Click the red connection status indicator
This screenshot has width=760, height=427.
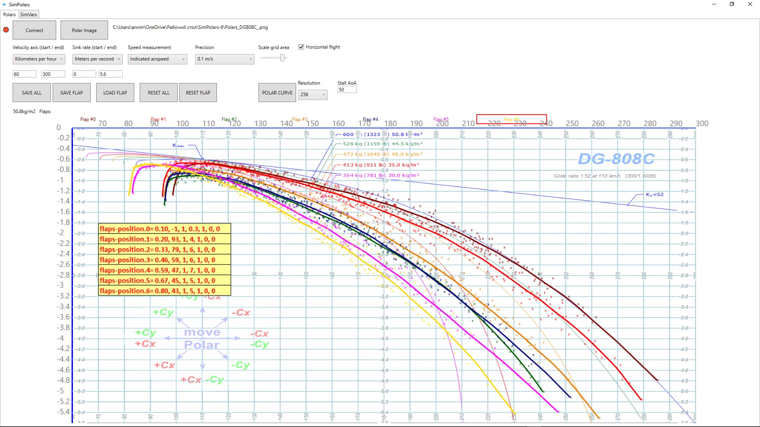pos(6,30)
